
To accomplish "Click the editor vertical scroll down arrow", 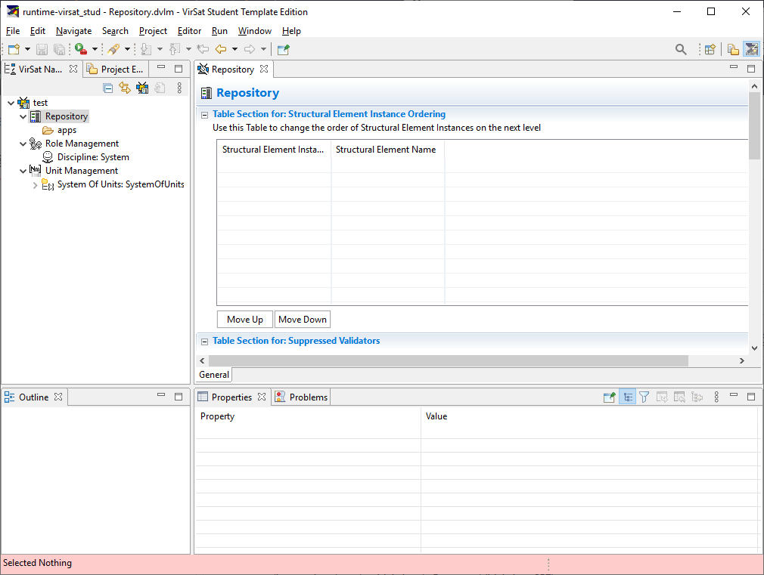I will tap(754, 348).
